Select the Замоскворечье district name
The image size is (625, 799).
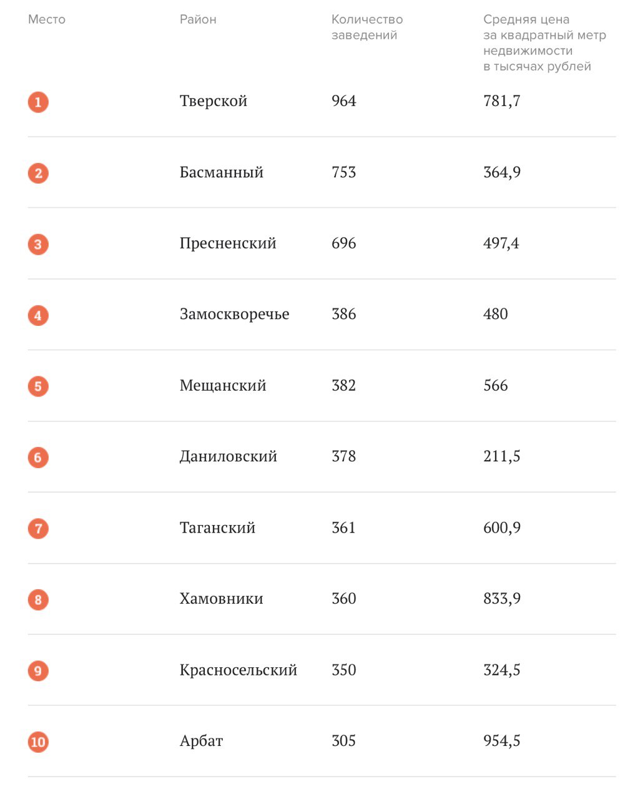tap(235, 314)
